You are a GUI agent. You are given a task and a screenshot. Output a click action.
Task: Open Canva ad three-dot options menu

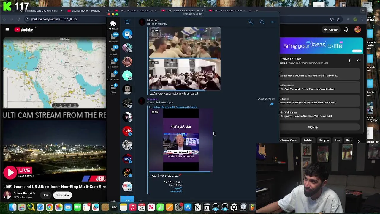[x=349, y=60]
